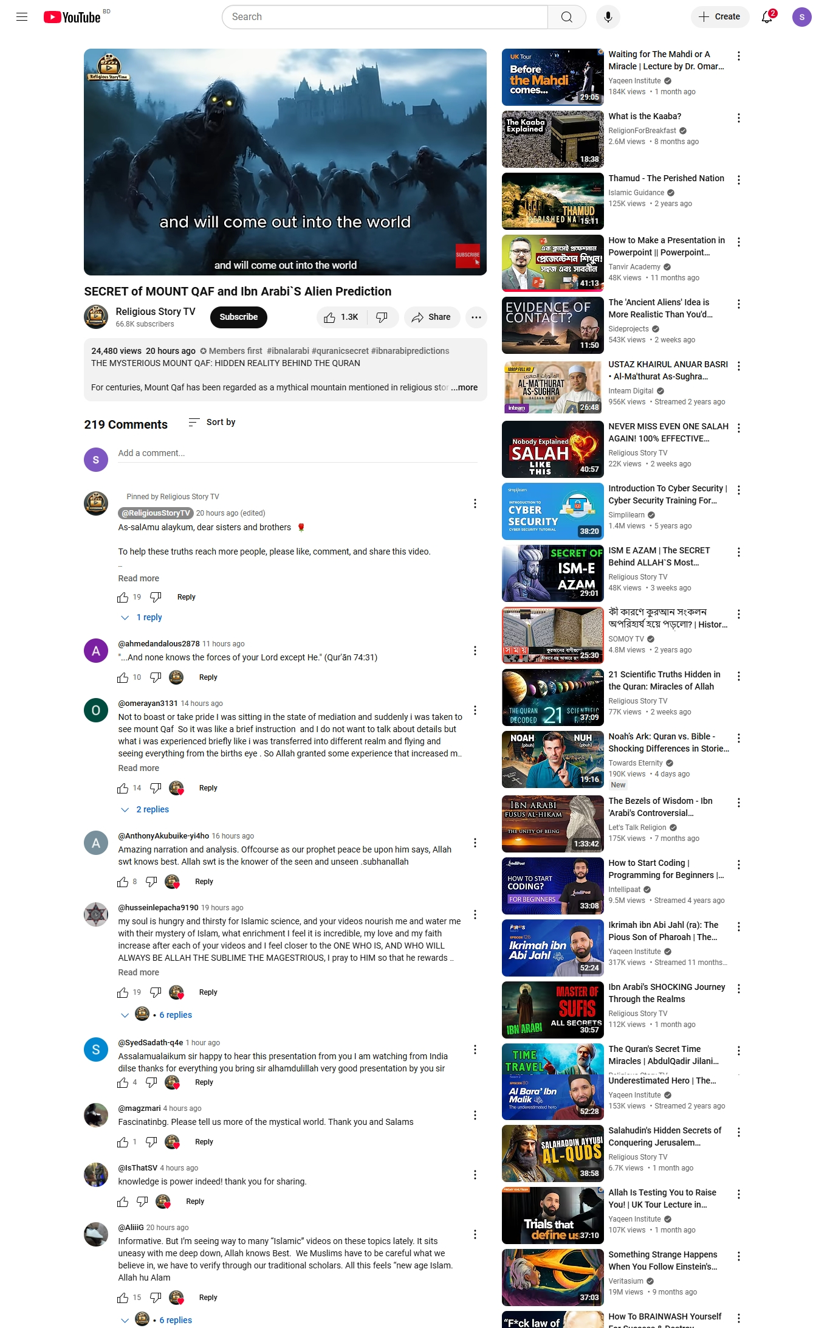Open the hamburger guide menu

point(22,17)
